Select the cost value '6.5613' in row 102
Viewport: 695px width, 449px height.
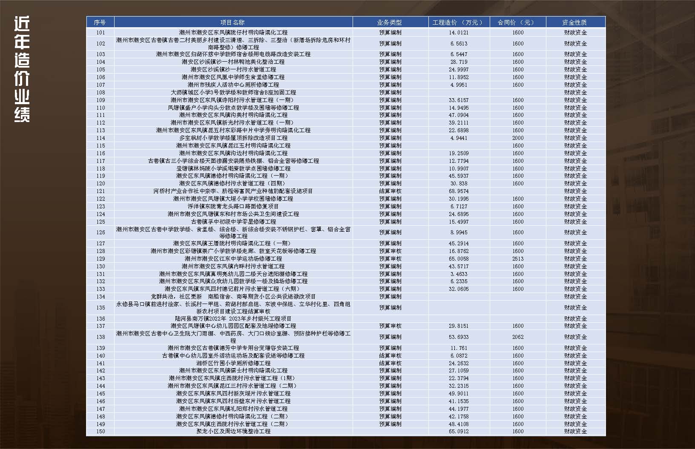click(x=459, y=43)
